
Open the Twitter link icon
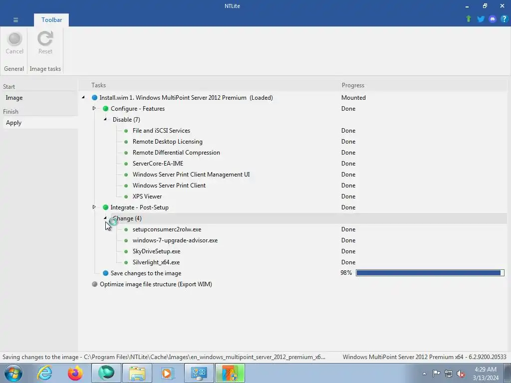pos(481,19)
